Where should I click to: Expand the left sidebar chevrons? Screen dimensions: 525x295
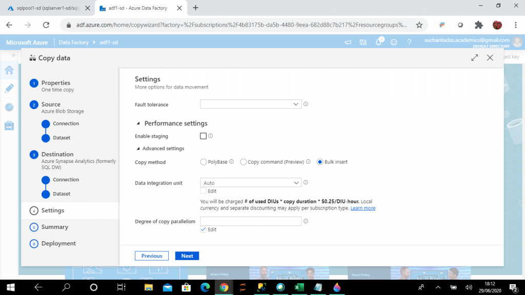point(13,55)
